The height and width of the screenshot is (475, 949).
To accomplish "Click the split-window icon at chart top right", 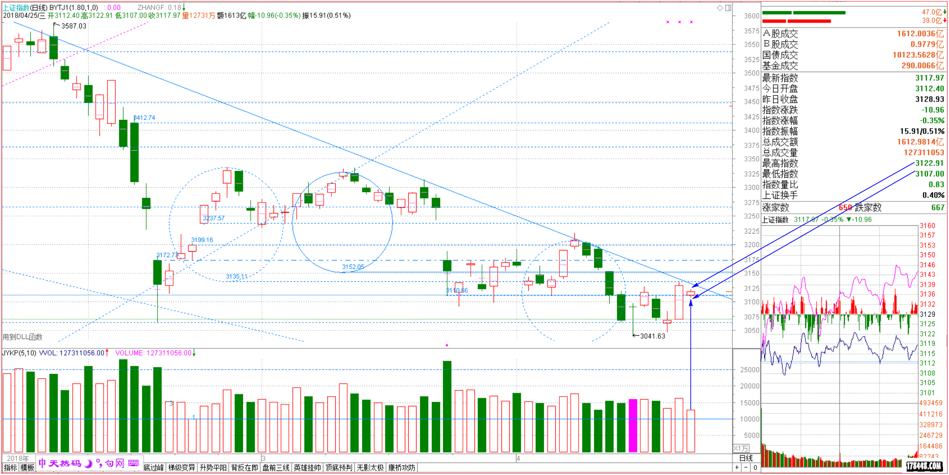I will tap(728, 8).
